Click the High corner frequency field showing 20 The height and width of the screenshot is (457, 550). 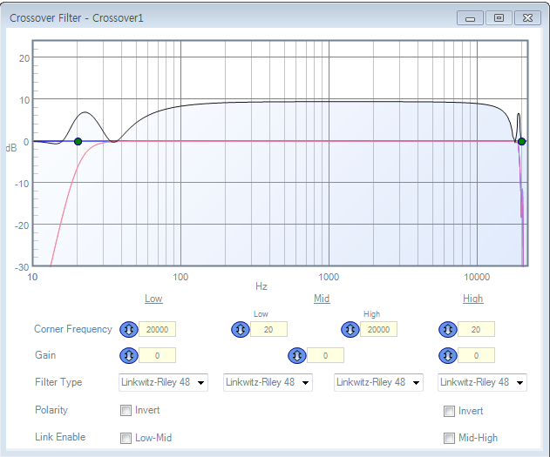point(476,330)
